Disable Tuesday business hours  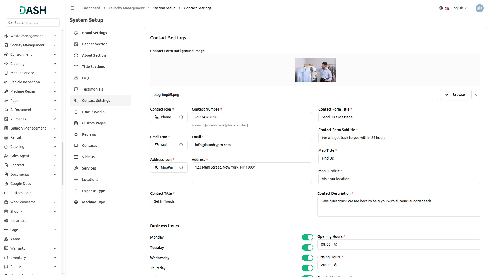point(307,248)
